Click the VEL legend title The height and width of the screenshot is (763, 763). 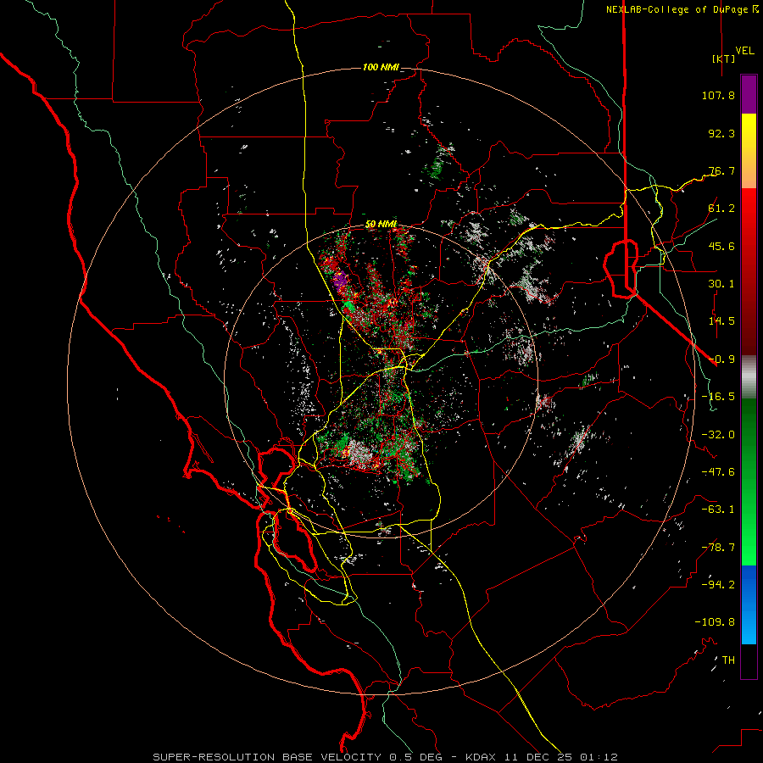pyautogui.click(x=745, y=51)
